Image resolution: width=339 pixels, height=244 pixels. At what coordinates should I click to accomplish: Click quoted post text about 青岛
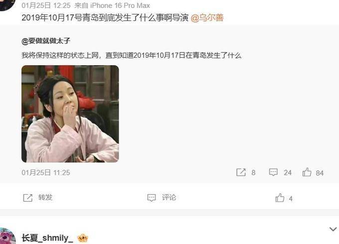tap(131, 55)
